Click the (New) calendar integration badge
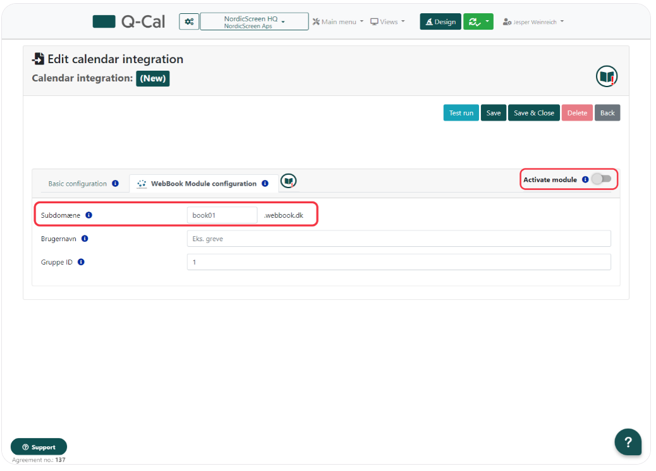This screenshot has width=656, height=471. [x=153, y=78]
